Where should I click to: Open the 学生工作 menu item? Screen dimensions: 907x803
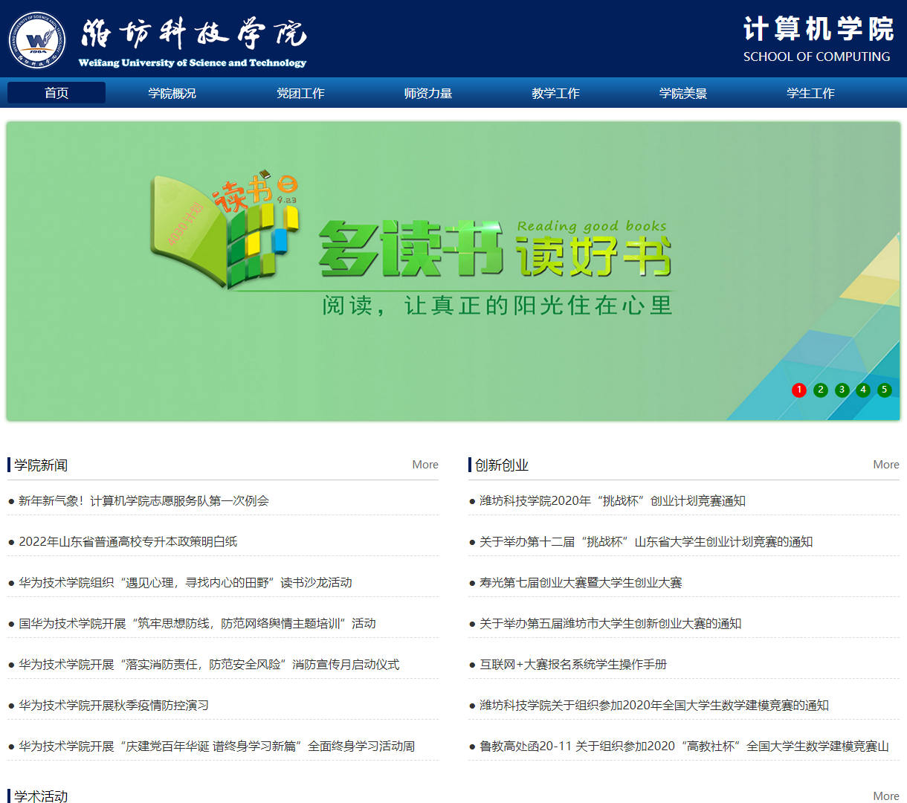(x=810, y=93)
